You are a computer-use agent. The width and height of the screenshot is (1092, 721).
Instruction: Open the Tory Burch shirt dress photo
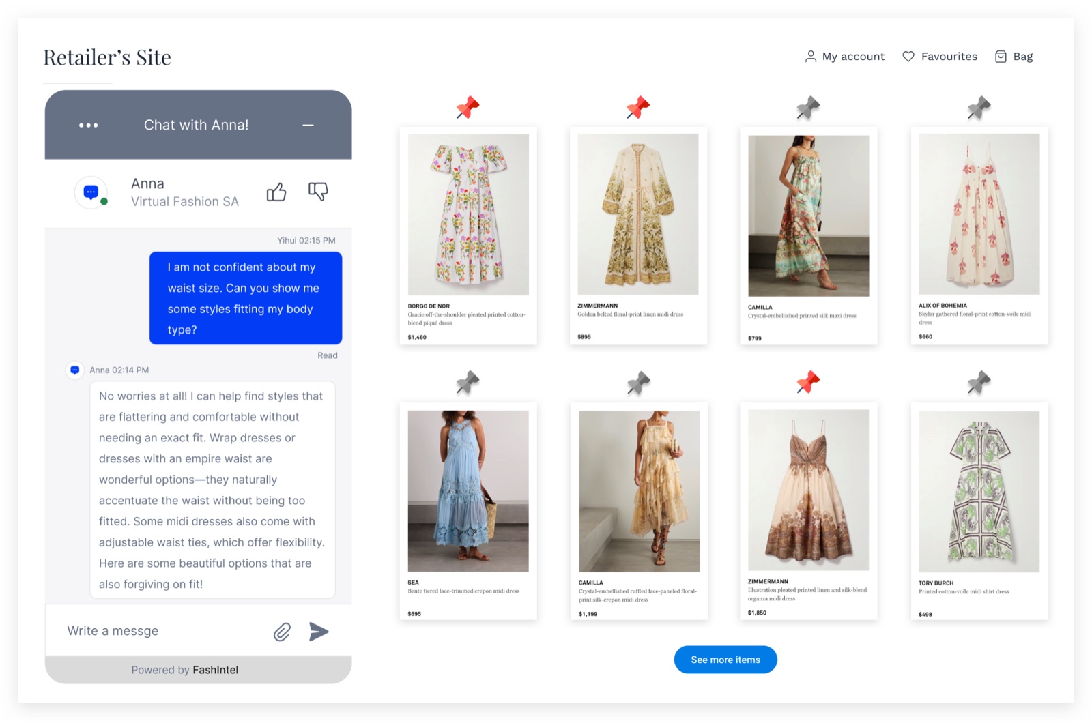[x=979, y=491]
